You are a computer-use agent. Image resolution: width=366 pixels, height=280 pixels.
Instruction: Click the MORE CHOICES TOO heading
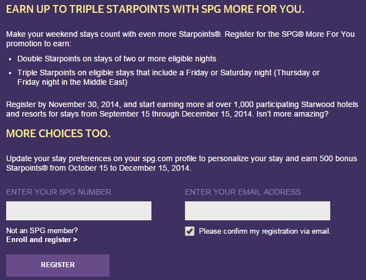(x=58, y=134)
